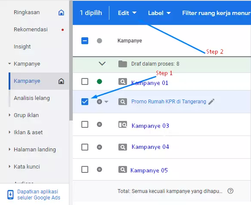Screen dimensions: 251x205
Task: Click the sidebar vertical scrollbar
Action: click(x=71, y=60)
